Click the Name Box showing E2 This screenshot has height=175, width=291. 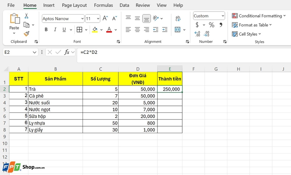click(x=20, y=52)
